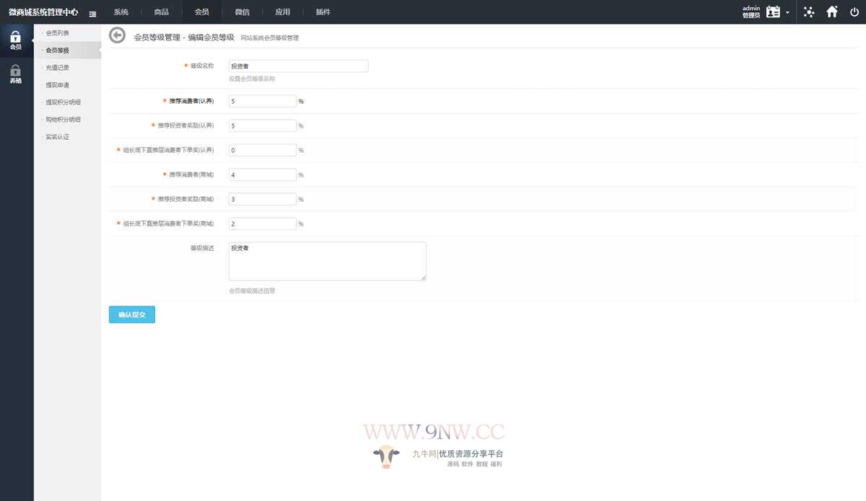Viewport: 866px width, 501px height.
Task: Log out with the power icon
Action: click(854, 12)
